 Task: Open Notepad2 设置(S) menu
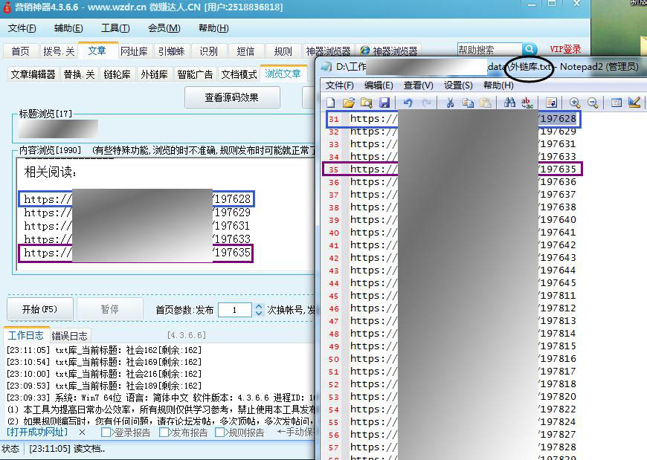tap(457, 85)
